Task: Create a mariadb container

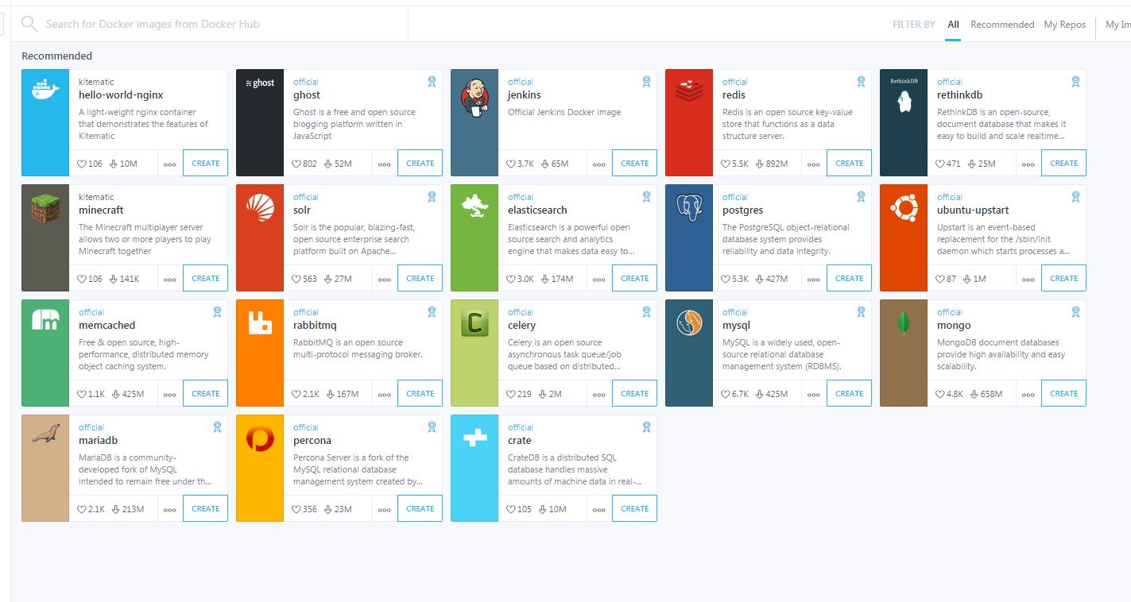Action: click(x=205, y=508)
